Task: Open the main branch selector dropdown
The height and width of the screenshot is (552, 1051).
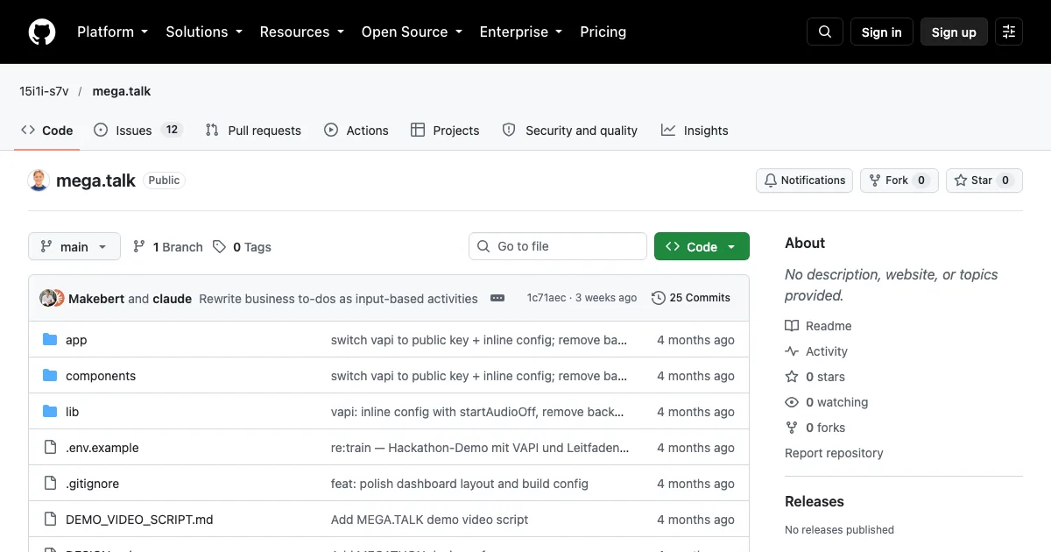Action: pos(74,247)
